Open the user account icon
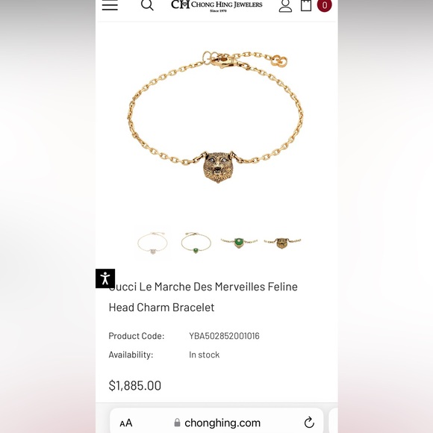 285,5
